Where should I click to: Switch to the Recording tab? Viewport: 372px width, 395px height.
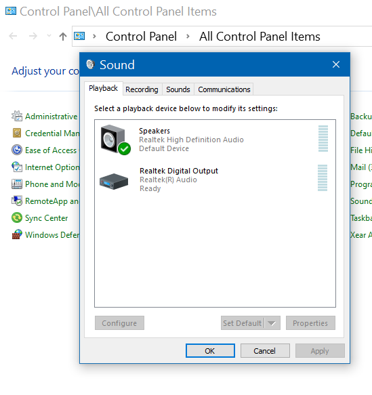point(142,89)
